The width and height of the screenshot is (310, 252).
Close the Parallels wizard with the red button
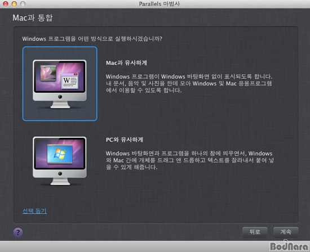[x=6, y=3]
